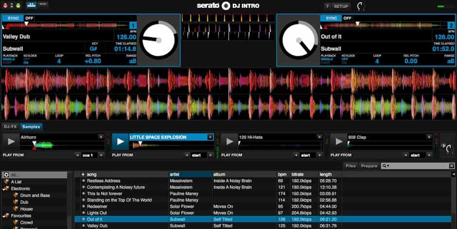
Task: Sort library by bpm column
Action: (283, 174)
